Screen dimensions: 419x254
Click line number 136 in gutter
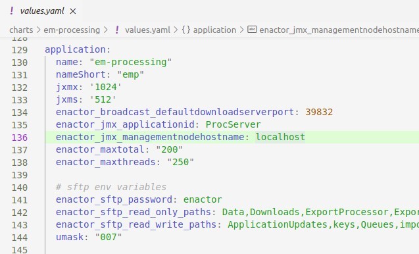20,138
